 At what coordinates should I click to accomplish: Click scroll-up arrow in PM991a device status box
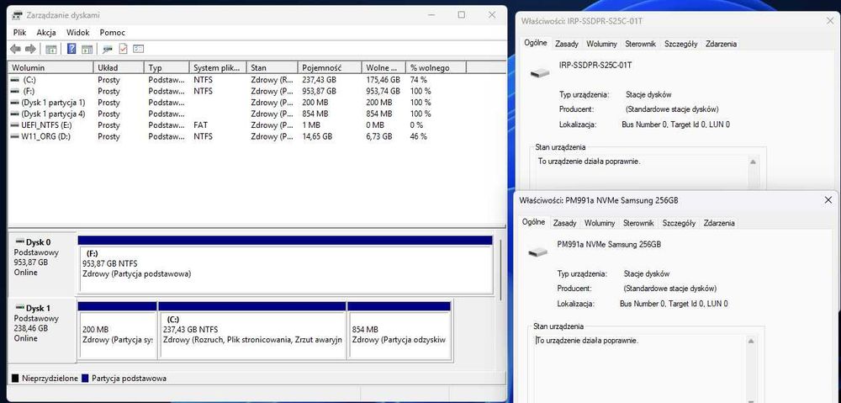751,341
